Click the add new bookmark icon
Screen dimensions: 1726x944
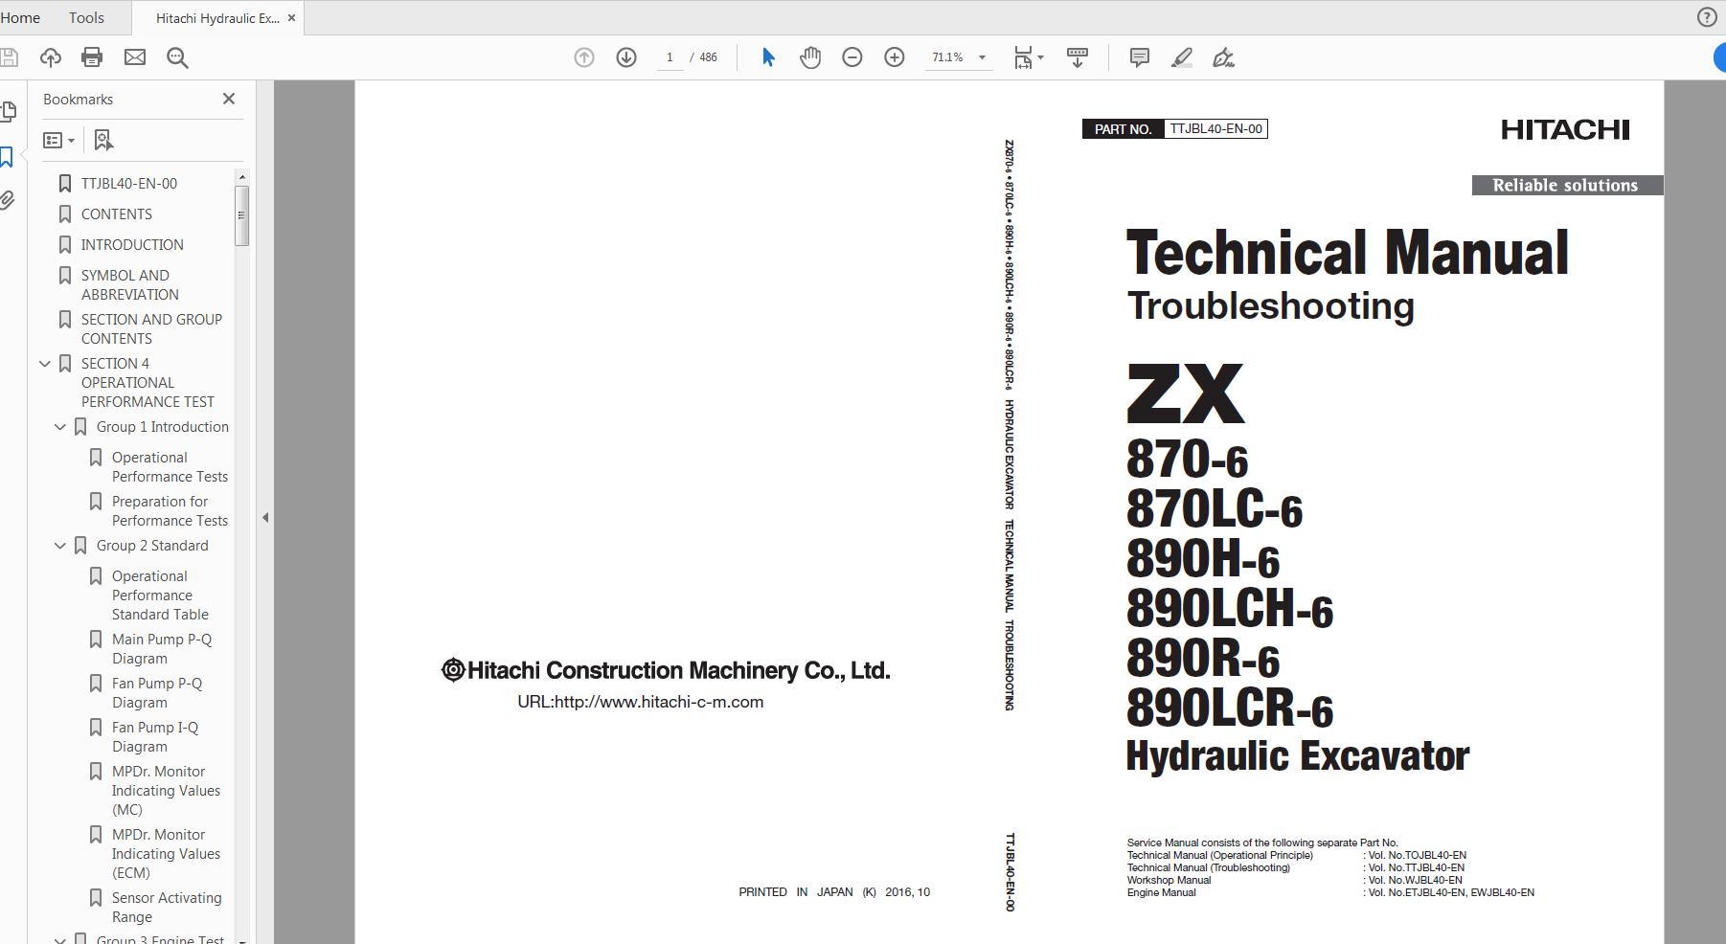pyautogui.click(x=103, y=140)
